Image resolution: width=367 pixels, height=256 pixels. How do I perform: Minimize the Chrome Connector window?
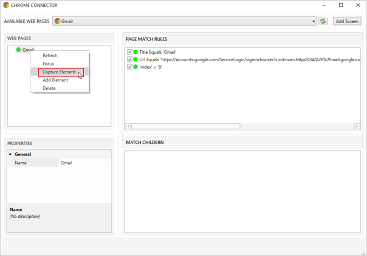click(x=324, y=5)
